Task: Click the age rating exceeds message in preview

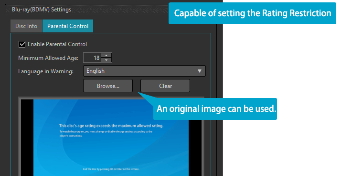Action: (x=111, y=126)
